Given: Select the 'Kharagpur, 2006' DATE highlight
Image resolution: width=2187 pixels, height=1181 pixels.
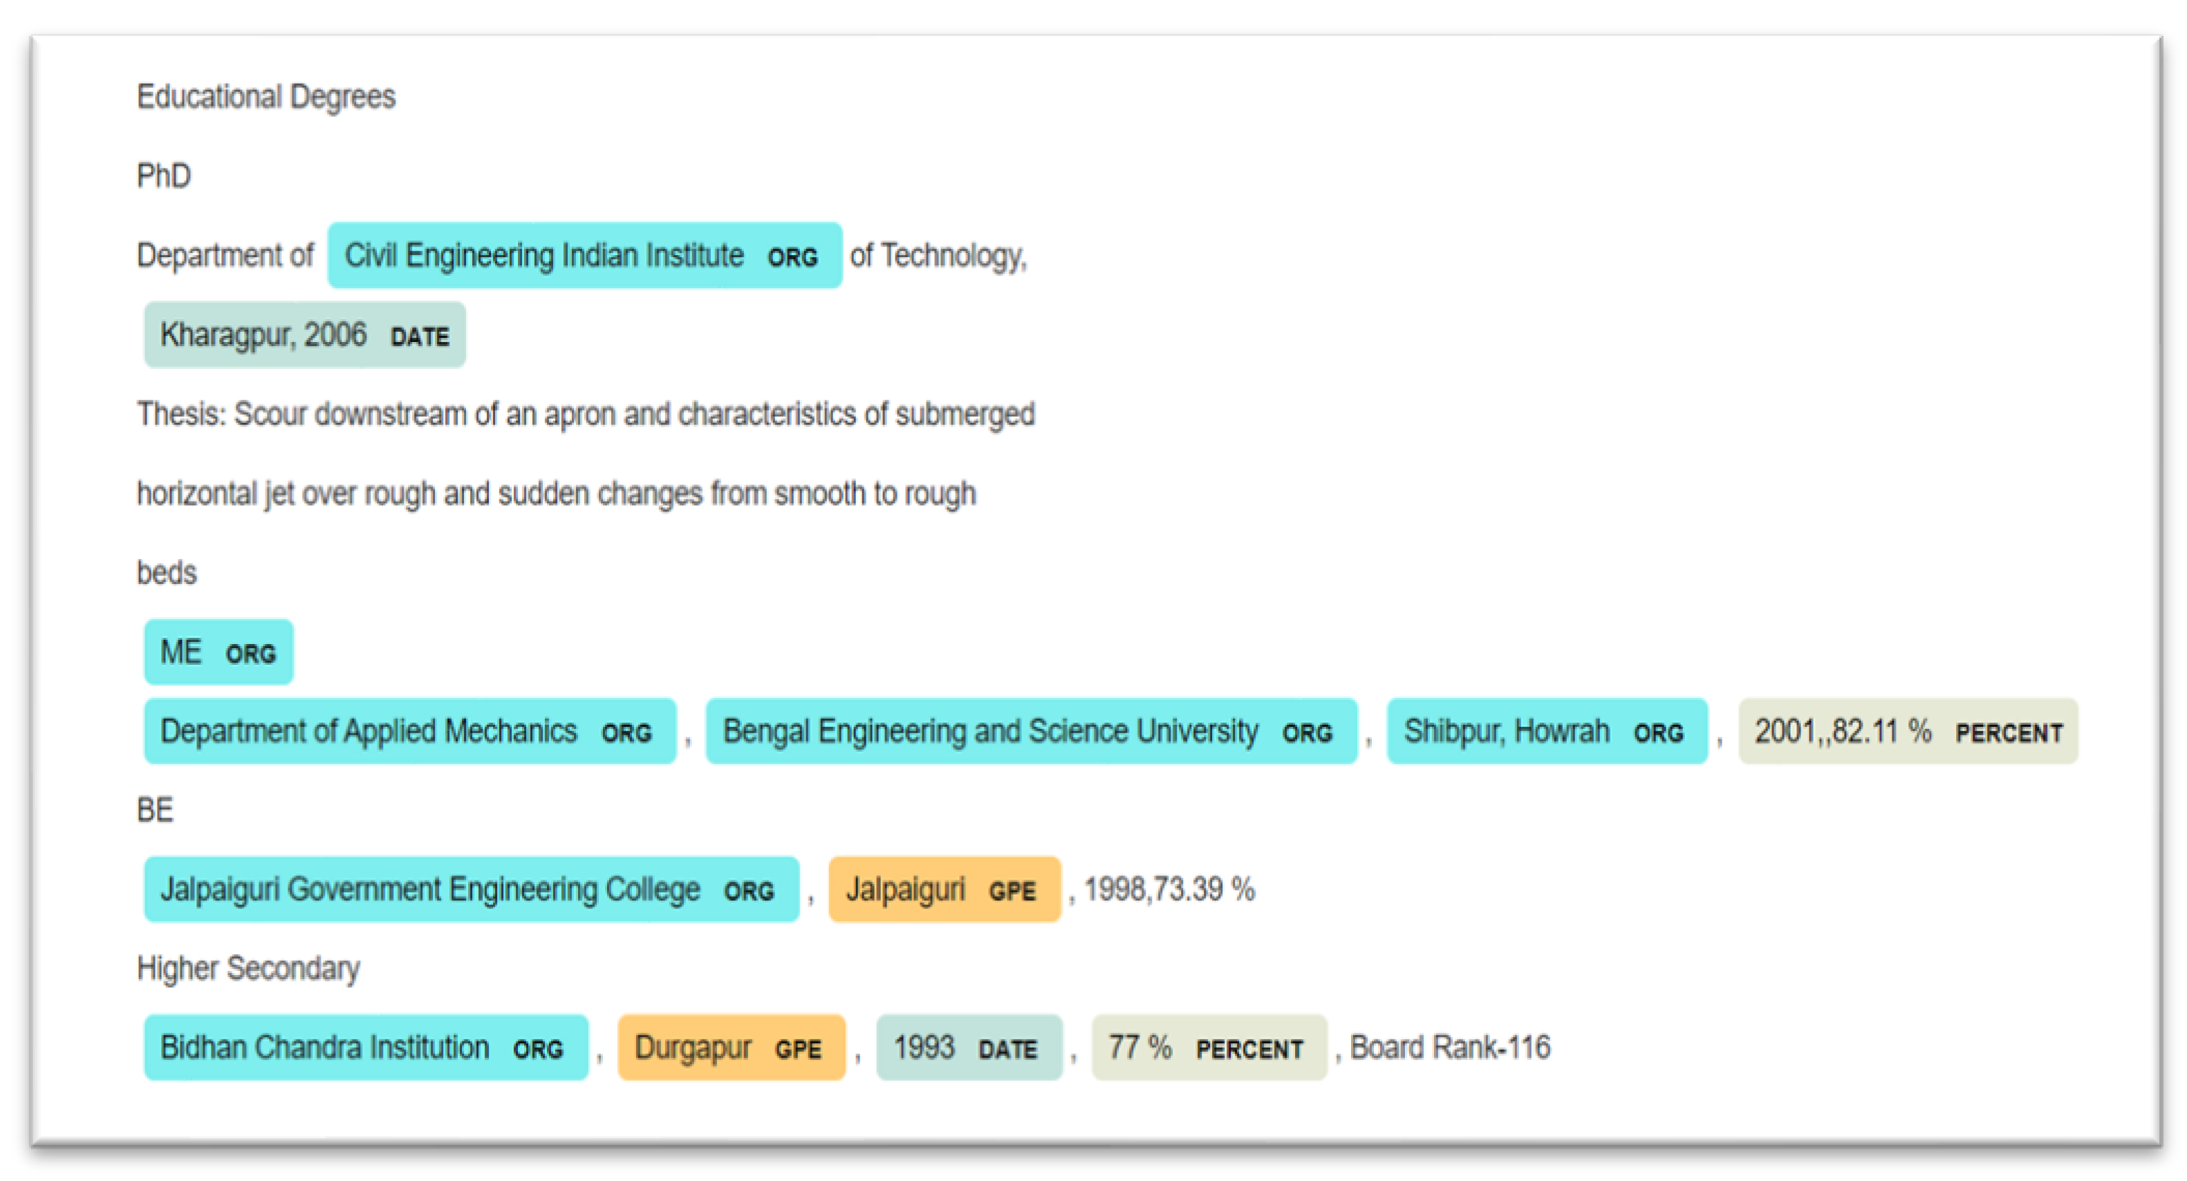Looking at the screenshot, I should pyautogui.click(x=304, y=335).
